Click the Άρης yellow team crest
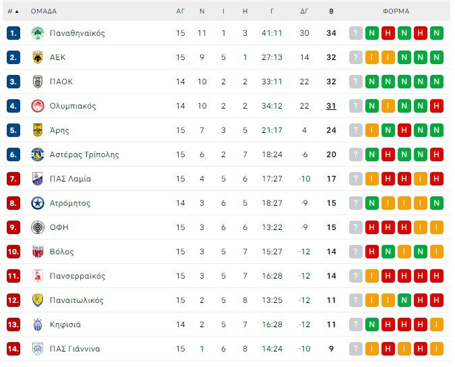 (38, 130)
